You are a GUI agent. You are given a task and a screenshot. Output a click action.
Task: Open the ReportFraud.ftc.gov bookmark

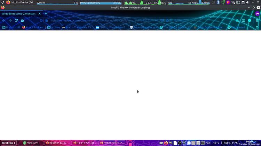point(144,27)
